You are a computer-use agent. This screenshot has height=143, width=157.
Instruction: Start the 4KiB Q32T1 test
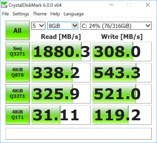click(x=18, y=94)
